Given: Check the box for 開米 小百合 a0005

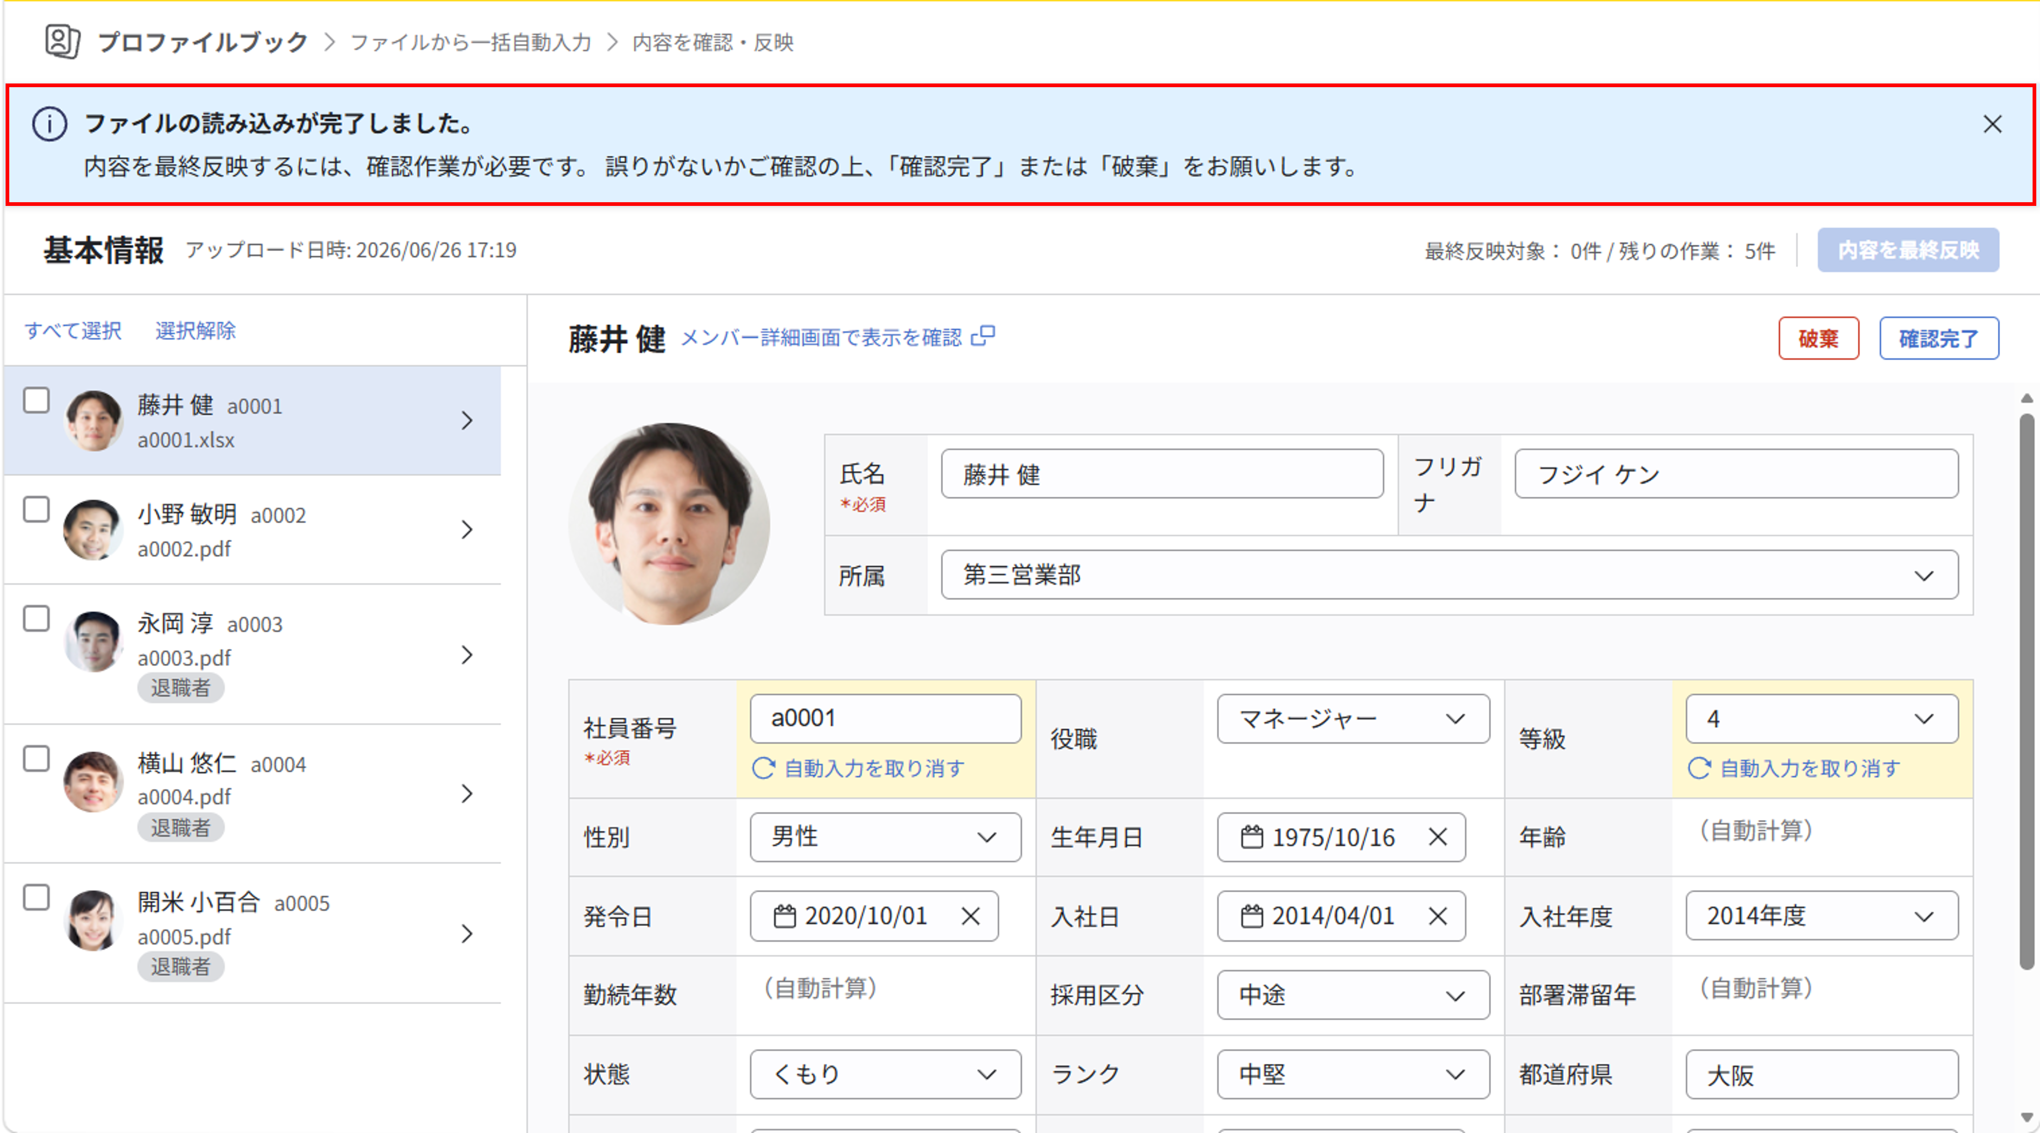Looking at the screenshot, I should pos(37,898).
